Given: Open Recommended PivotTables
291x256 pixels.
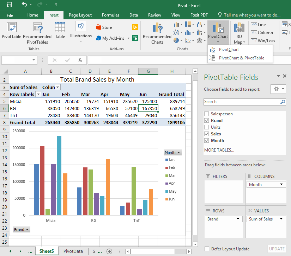Looking at the screenshot, I should pos(37,33).
